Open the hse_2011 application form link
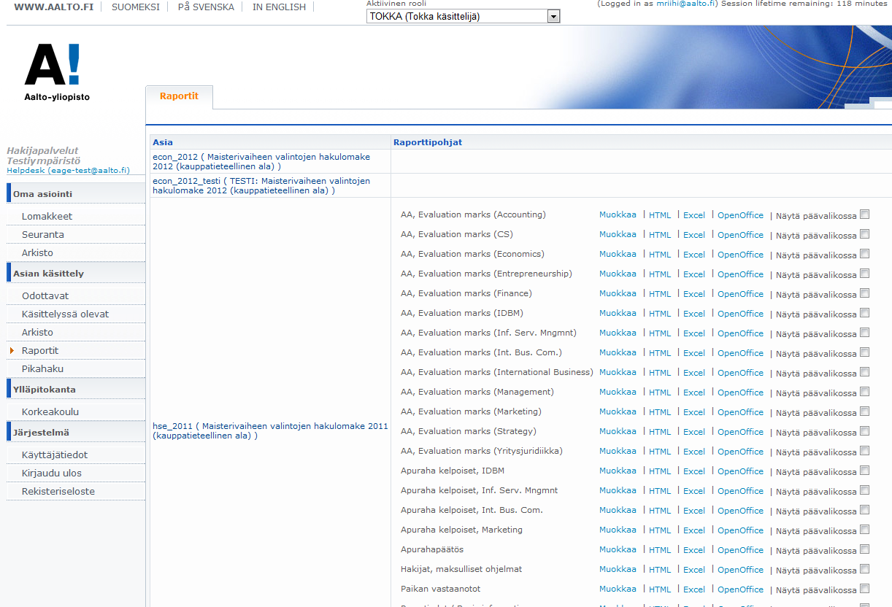The width and height of the screenshot is (892, 607). (270, 430)
